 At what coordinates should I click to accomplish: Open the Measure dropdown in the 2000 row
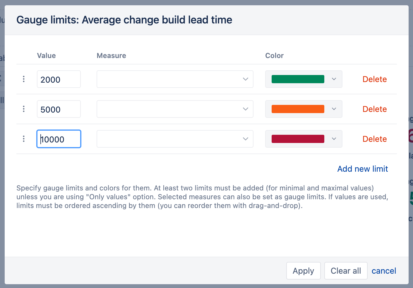click(175, 79)
